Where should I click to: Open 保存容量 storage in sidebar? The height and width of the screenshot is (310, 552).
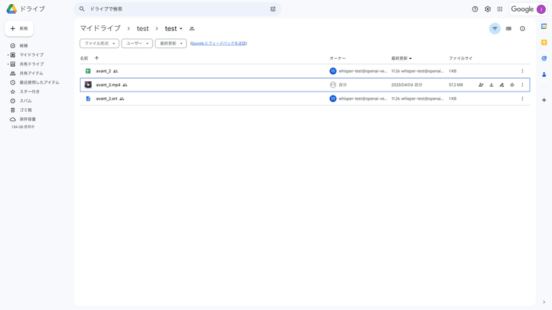(28, 119)
